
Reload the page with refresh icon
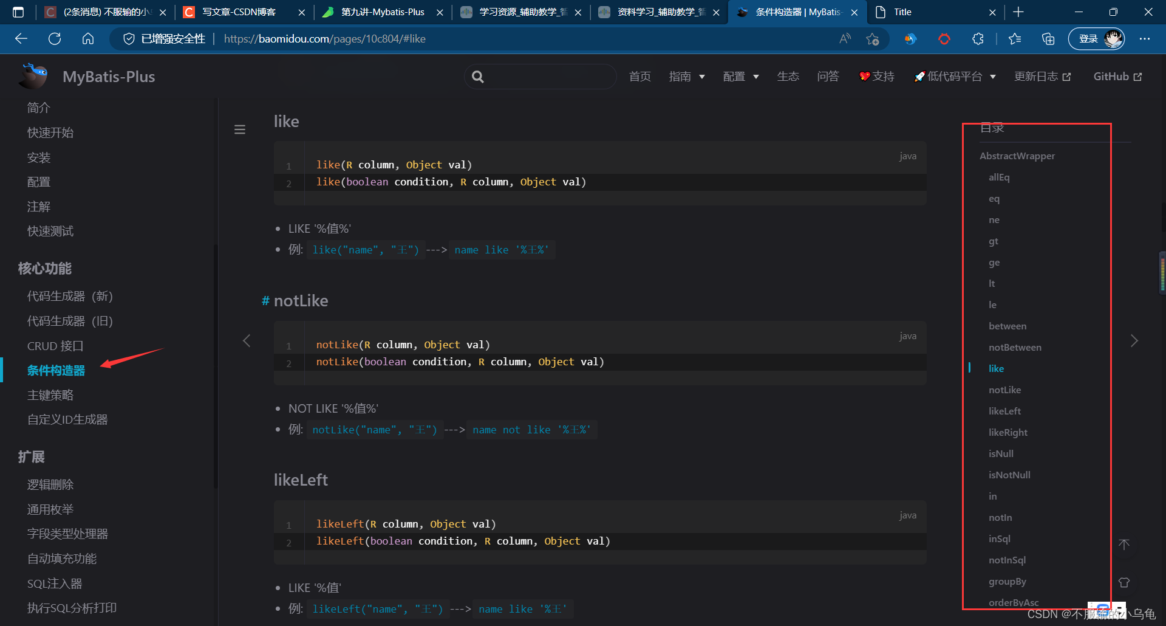click(55, 39)
